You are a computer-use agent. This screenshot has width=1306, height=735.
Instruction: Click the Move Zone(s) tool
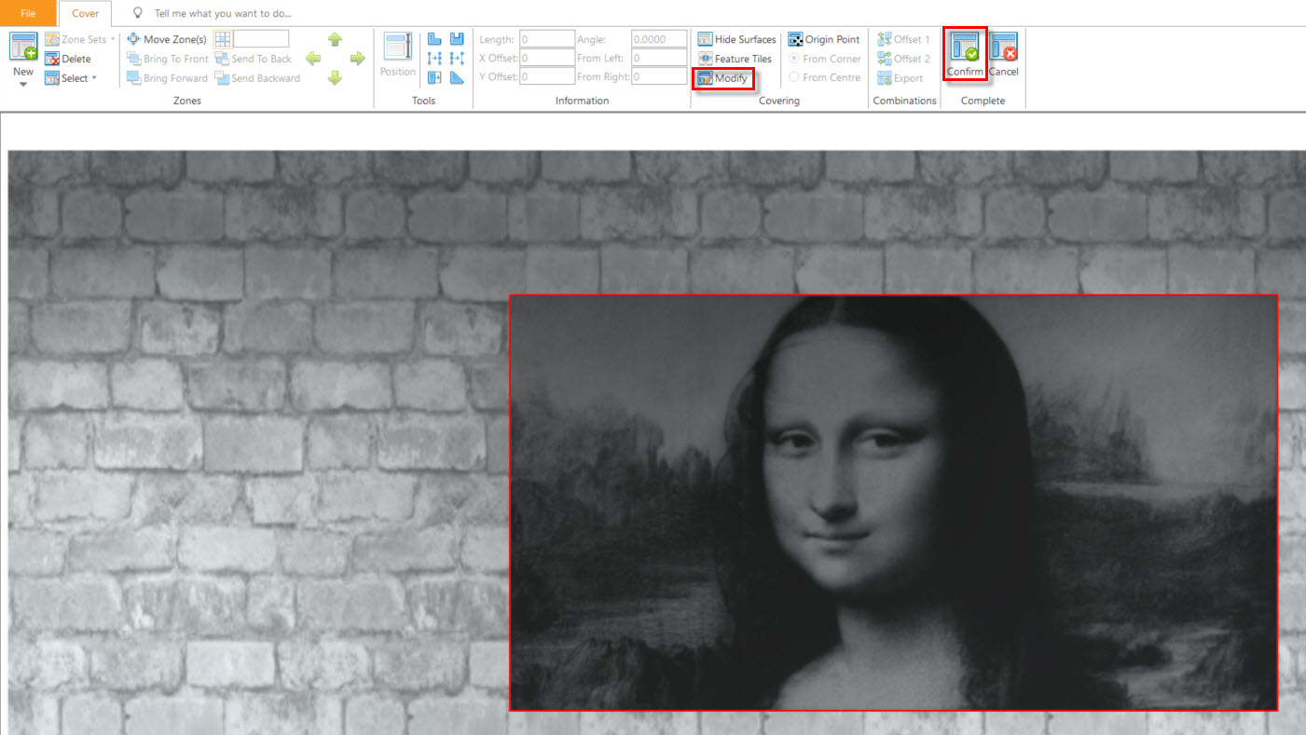(166, 39)
